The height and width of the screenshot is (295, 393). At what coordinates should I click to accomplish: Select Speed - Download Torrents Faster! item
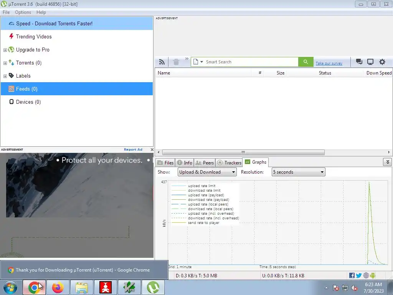coord(77,23)
